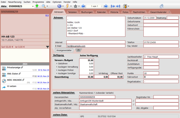Select the Privatanzeige history entry
The height and width of the screenshot is (118, 180).
click(25, 69)
